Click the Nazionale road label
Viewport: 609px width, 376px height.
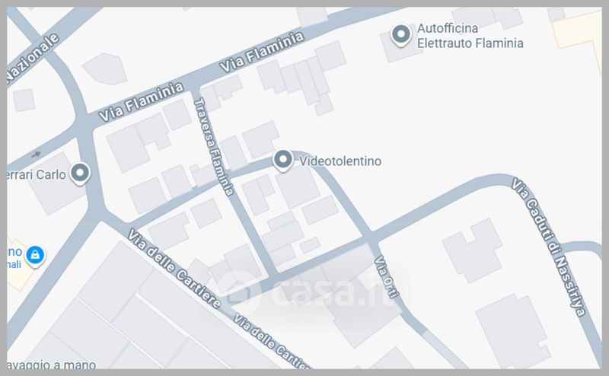tap(33, 59)
